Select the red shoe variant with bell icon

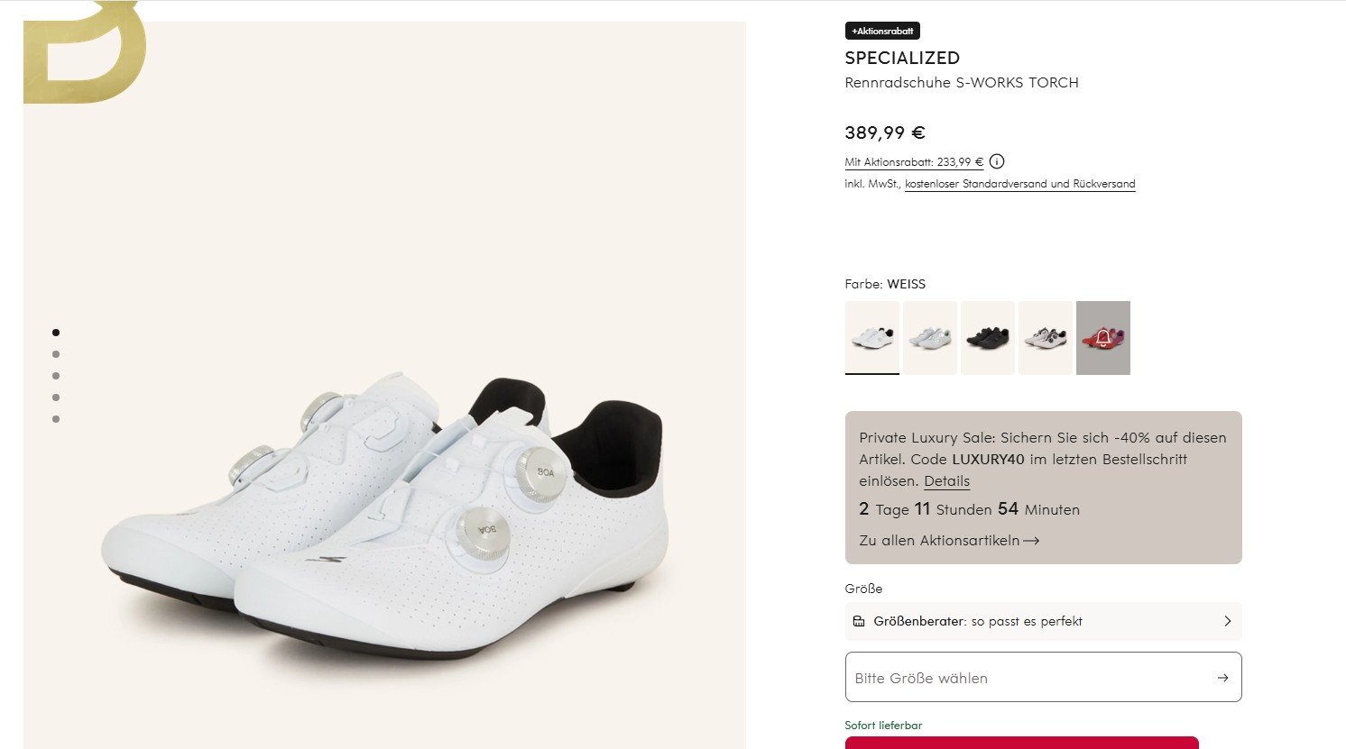tap(1102, 338)
